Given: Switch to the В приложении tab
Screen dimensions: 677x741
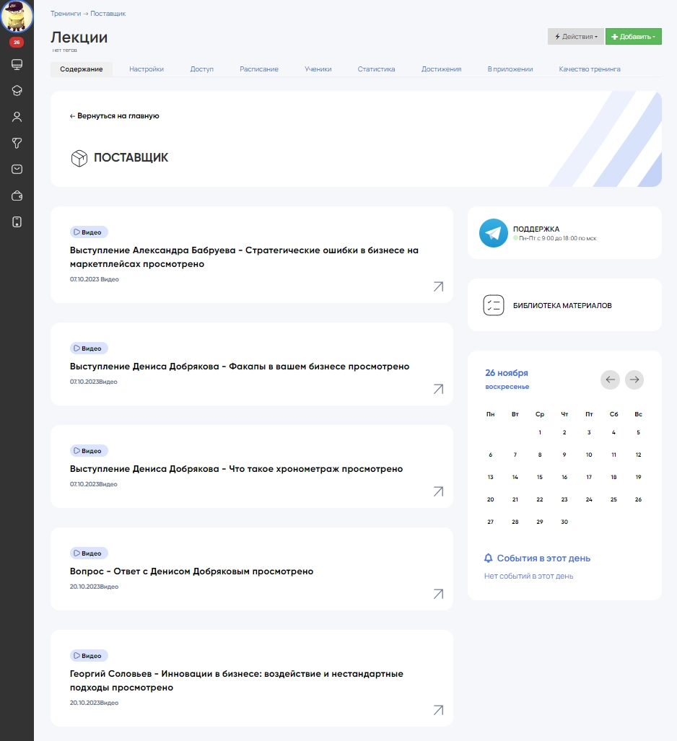Looking at the screenshot, I should click(510, 69).
